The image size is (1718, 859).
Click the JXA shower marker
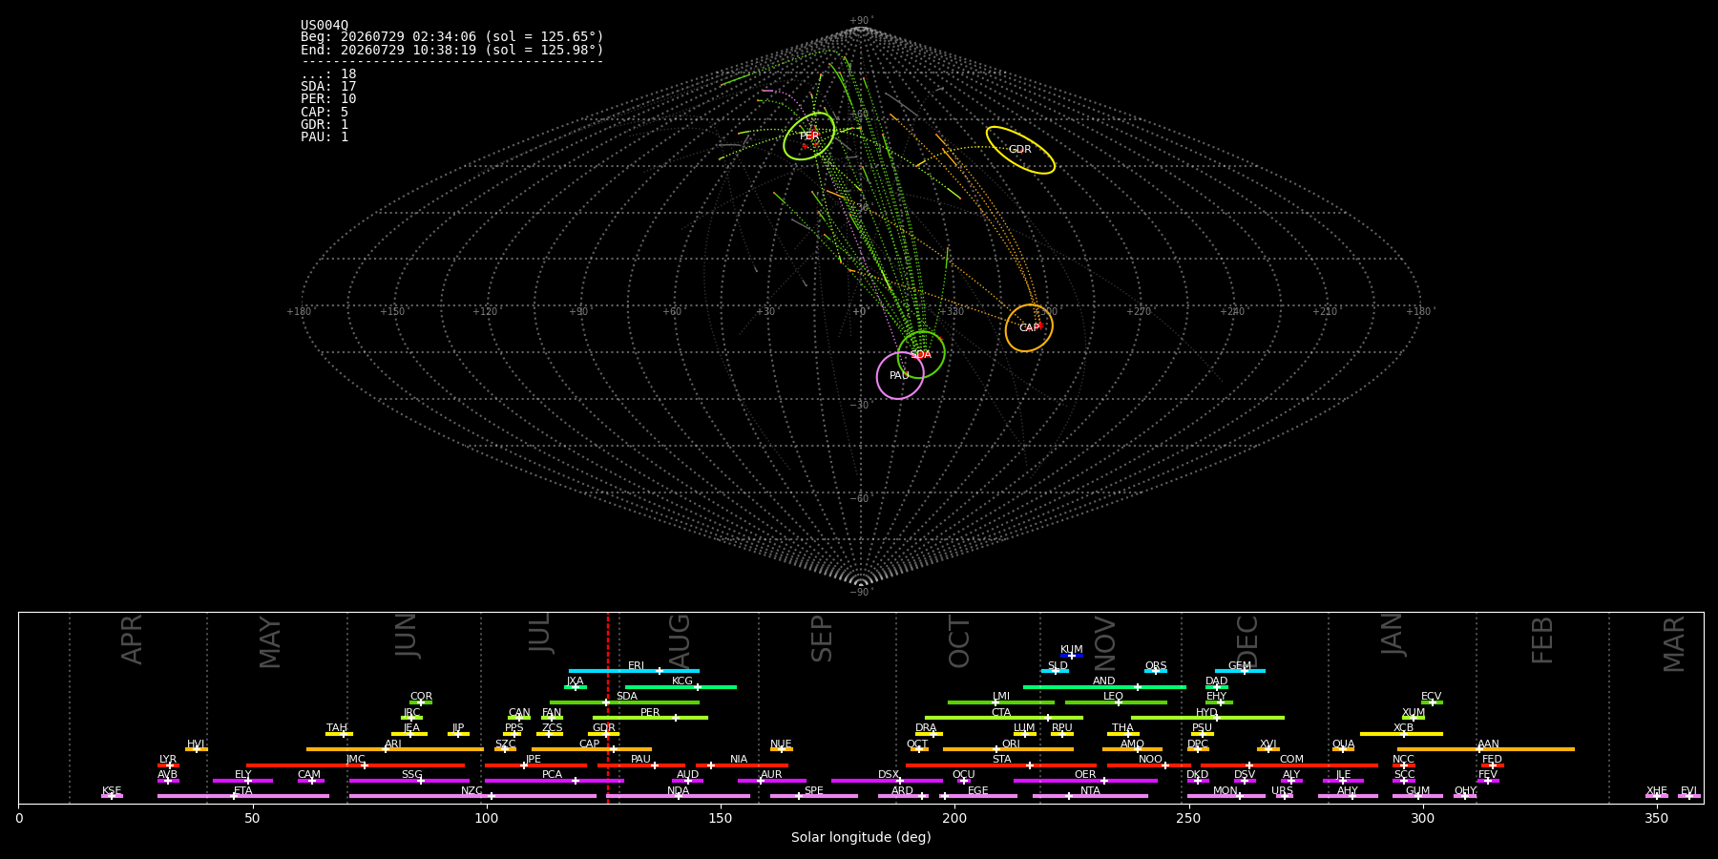point(575,687)
